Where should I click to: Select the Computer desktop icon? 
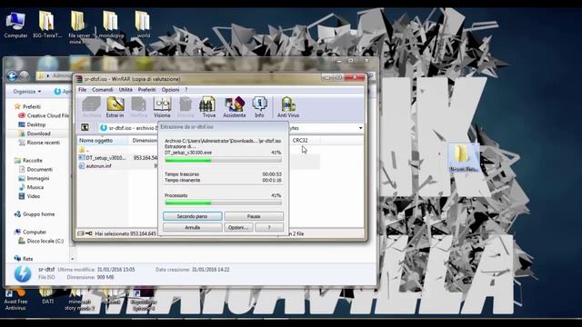[x=15, y=25]
